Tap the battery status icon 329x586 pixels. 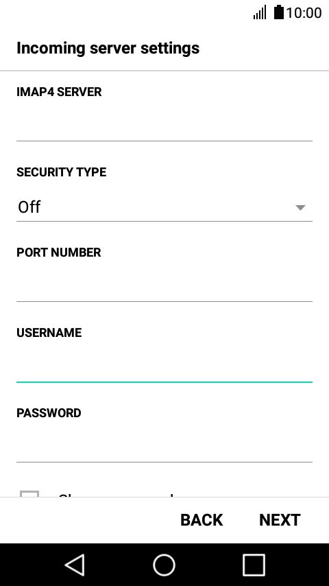(278, 12)
